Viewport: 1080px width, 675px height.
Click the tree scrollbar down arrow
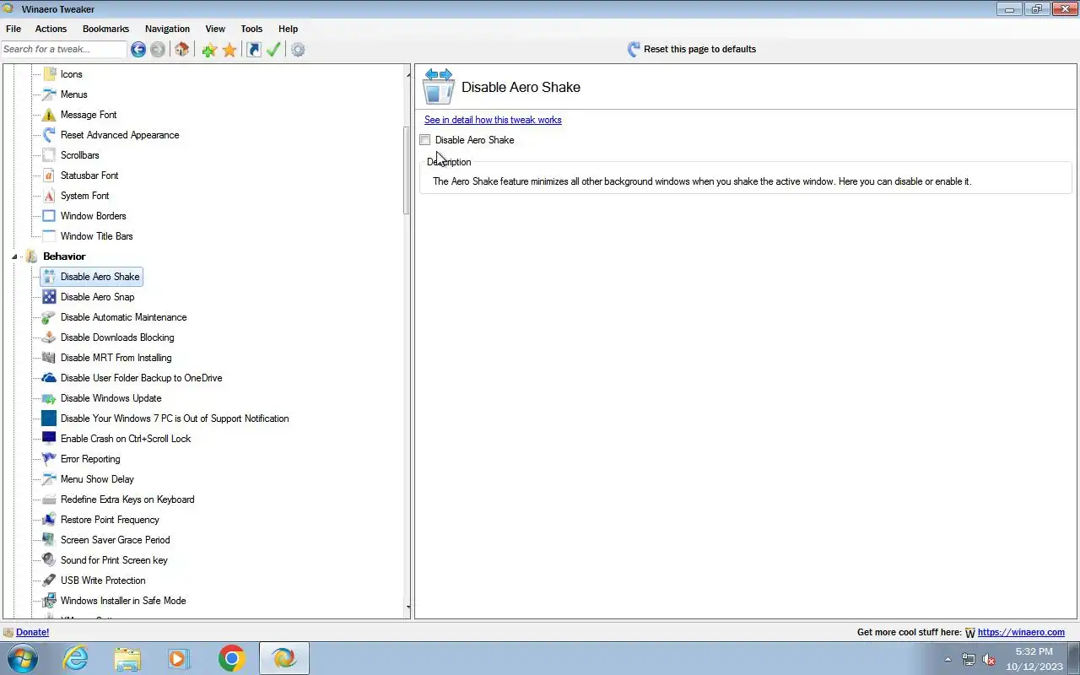408,607
